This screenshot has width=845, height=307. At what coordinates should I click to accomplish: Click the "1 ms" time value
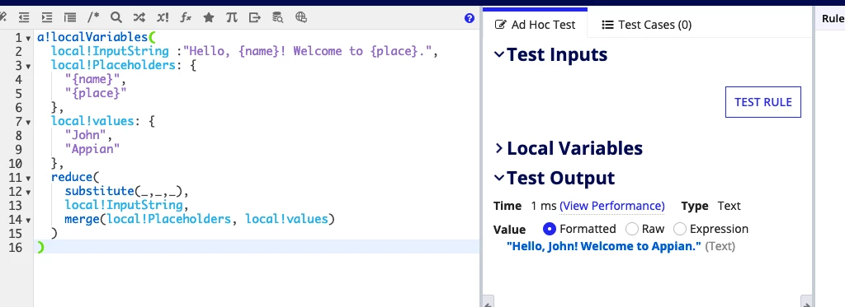tap(543, 206)
